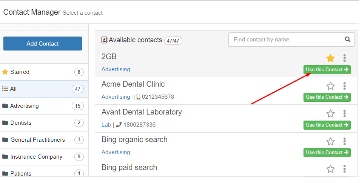Open the Insurance Company folder
This screenshot has height=182, width=359.
coord(44,157)
